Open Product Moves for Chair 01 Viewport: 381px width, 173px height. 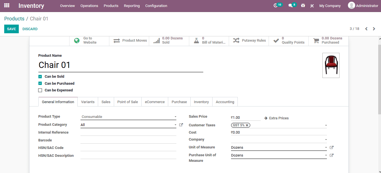tap(129, 40)
